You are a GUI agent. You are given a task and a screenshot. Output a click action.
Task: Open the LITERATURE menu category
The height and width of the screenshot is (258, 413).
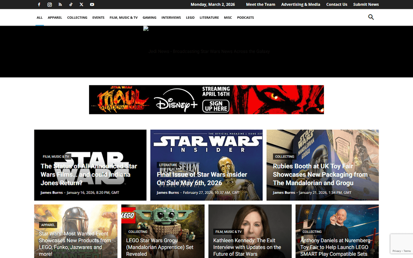coord(209,18)
